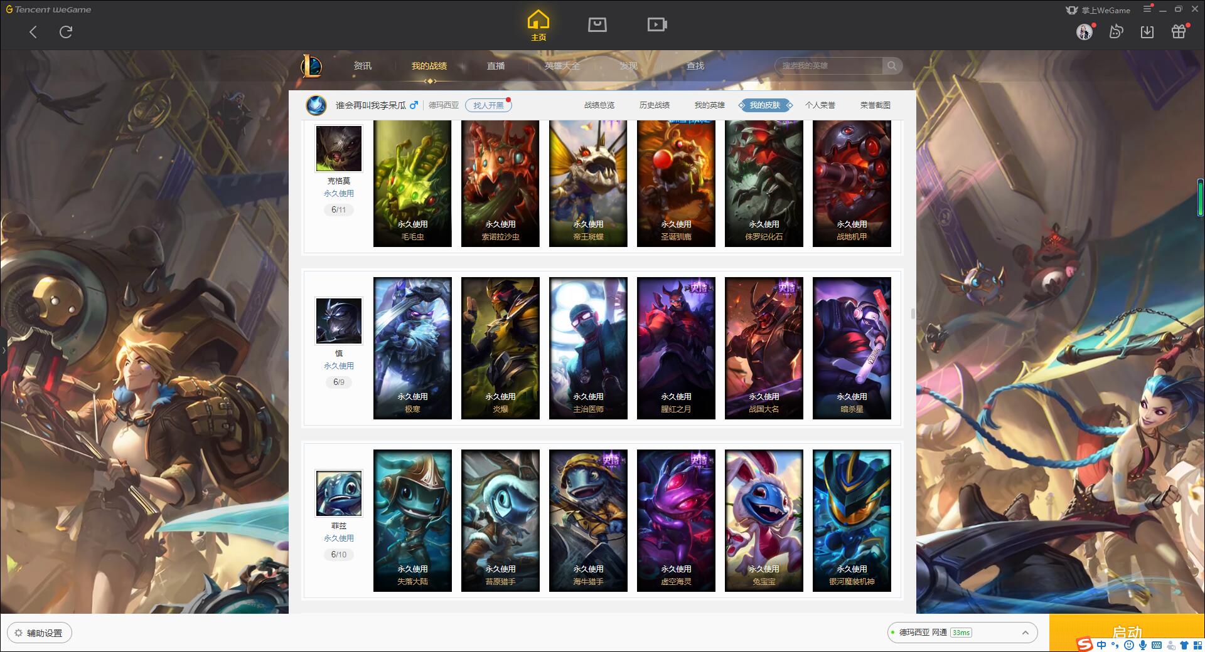
Task: Open the 主治医师 skin card
Action: click(x=588, y=348)
